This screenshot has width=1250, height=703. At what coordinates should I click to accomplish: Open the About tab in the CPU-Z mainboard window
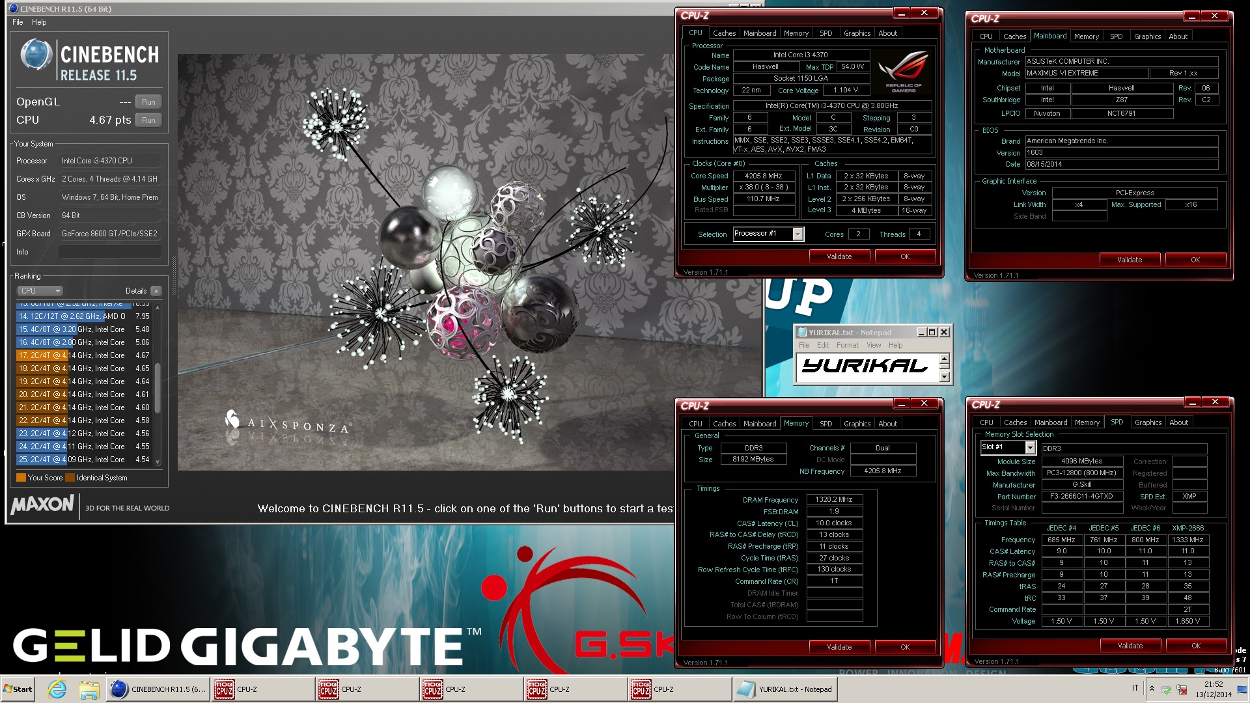pyautogui.click(x=1178, y=36)
